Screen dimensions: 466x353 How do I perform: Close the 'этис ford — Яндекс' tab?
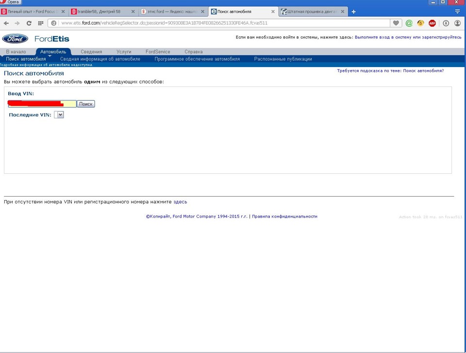click(203, 12)
